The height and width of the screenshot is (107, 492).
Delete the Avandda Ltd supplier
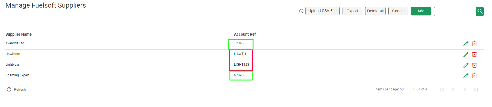click(x=474, y=44)
